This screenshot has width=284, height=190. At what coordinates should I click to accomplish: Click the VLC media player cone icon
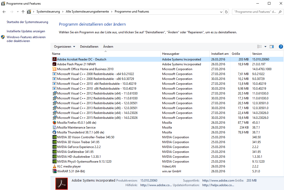pyautogui.click(x=54, y=166)
